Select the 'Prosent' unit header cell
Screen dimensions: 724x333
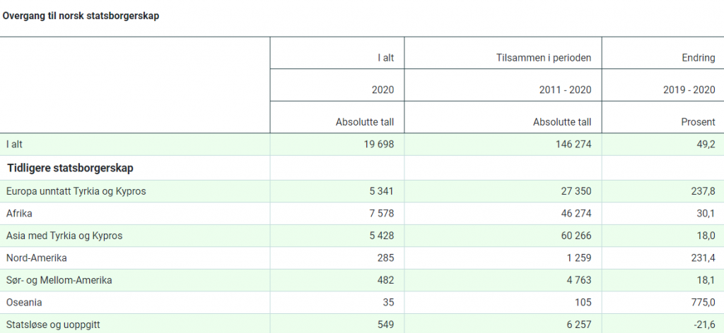(x=698, y=123)
